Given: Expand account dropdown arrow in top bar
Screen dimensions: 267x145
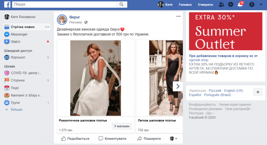Looking at the screenshot, I should point(261,5).
